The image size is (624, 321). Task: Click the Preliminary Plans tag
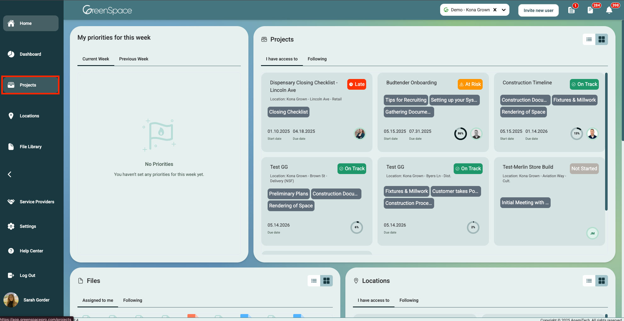click(289, 194)
